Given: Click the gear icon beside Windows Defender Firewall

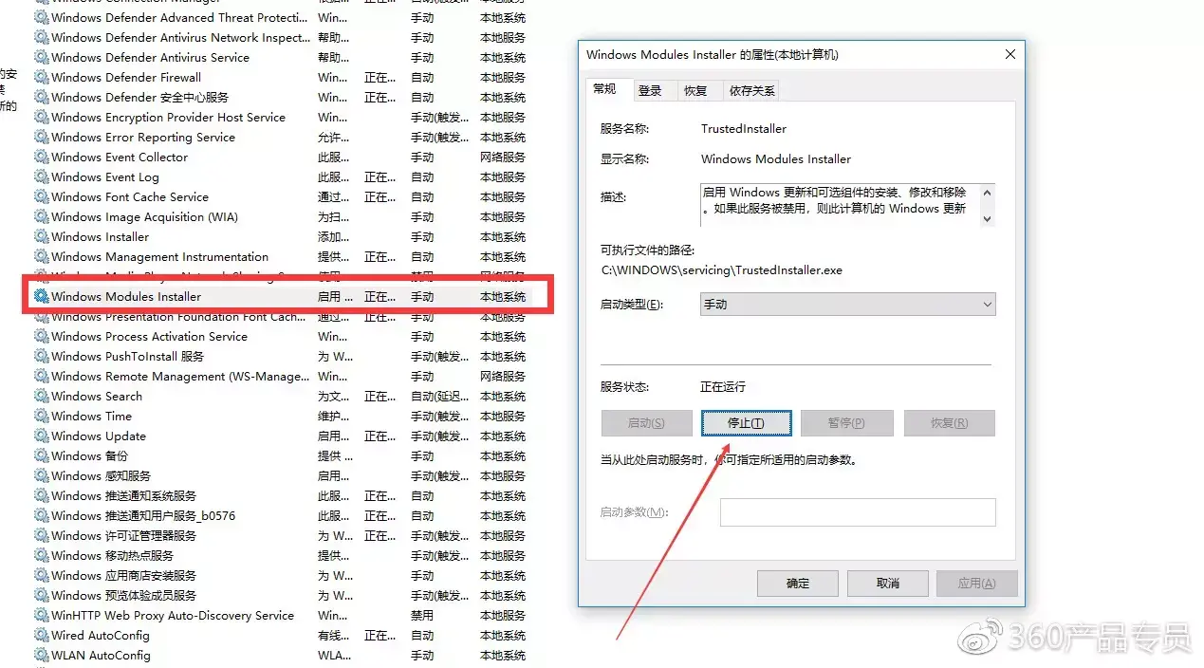Looking at the screenshot, I should tap(42, 78).
